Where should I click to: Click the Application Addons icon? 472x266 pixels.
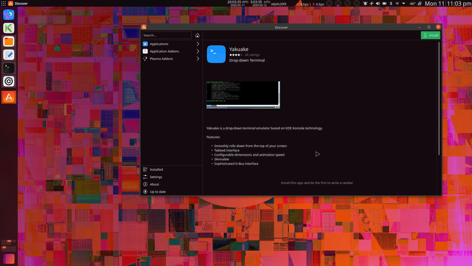click(x=145, y=51)
